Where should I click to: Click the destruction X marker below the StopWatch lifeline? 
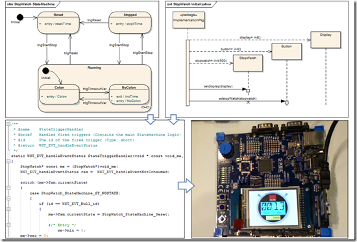(248, 103)
